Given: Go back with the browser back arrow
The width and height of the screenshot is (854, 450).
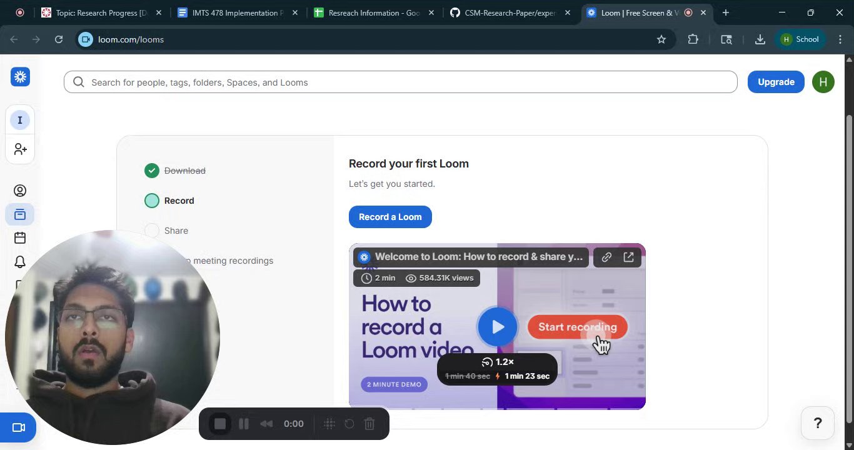Looking at the screenshot, I should (x=14, y=39).
